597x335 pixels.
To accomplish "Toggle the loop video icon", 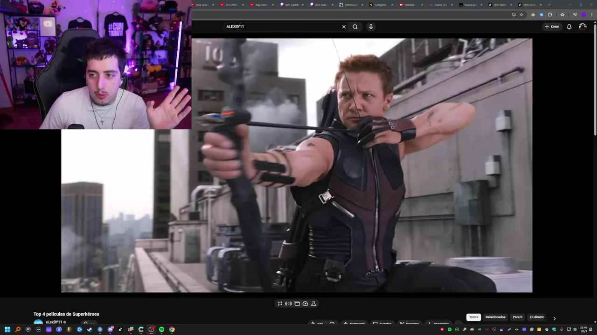I will (280, 303).
